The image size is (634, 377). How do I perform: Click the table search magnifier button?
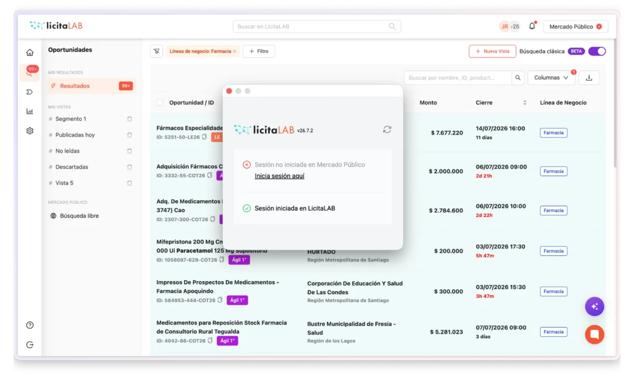(x=518, y=77)
